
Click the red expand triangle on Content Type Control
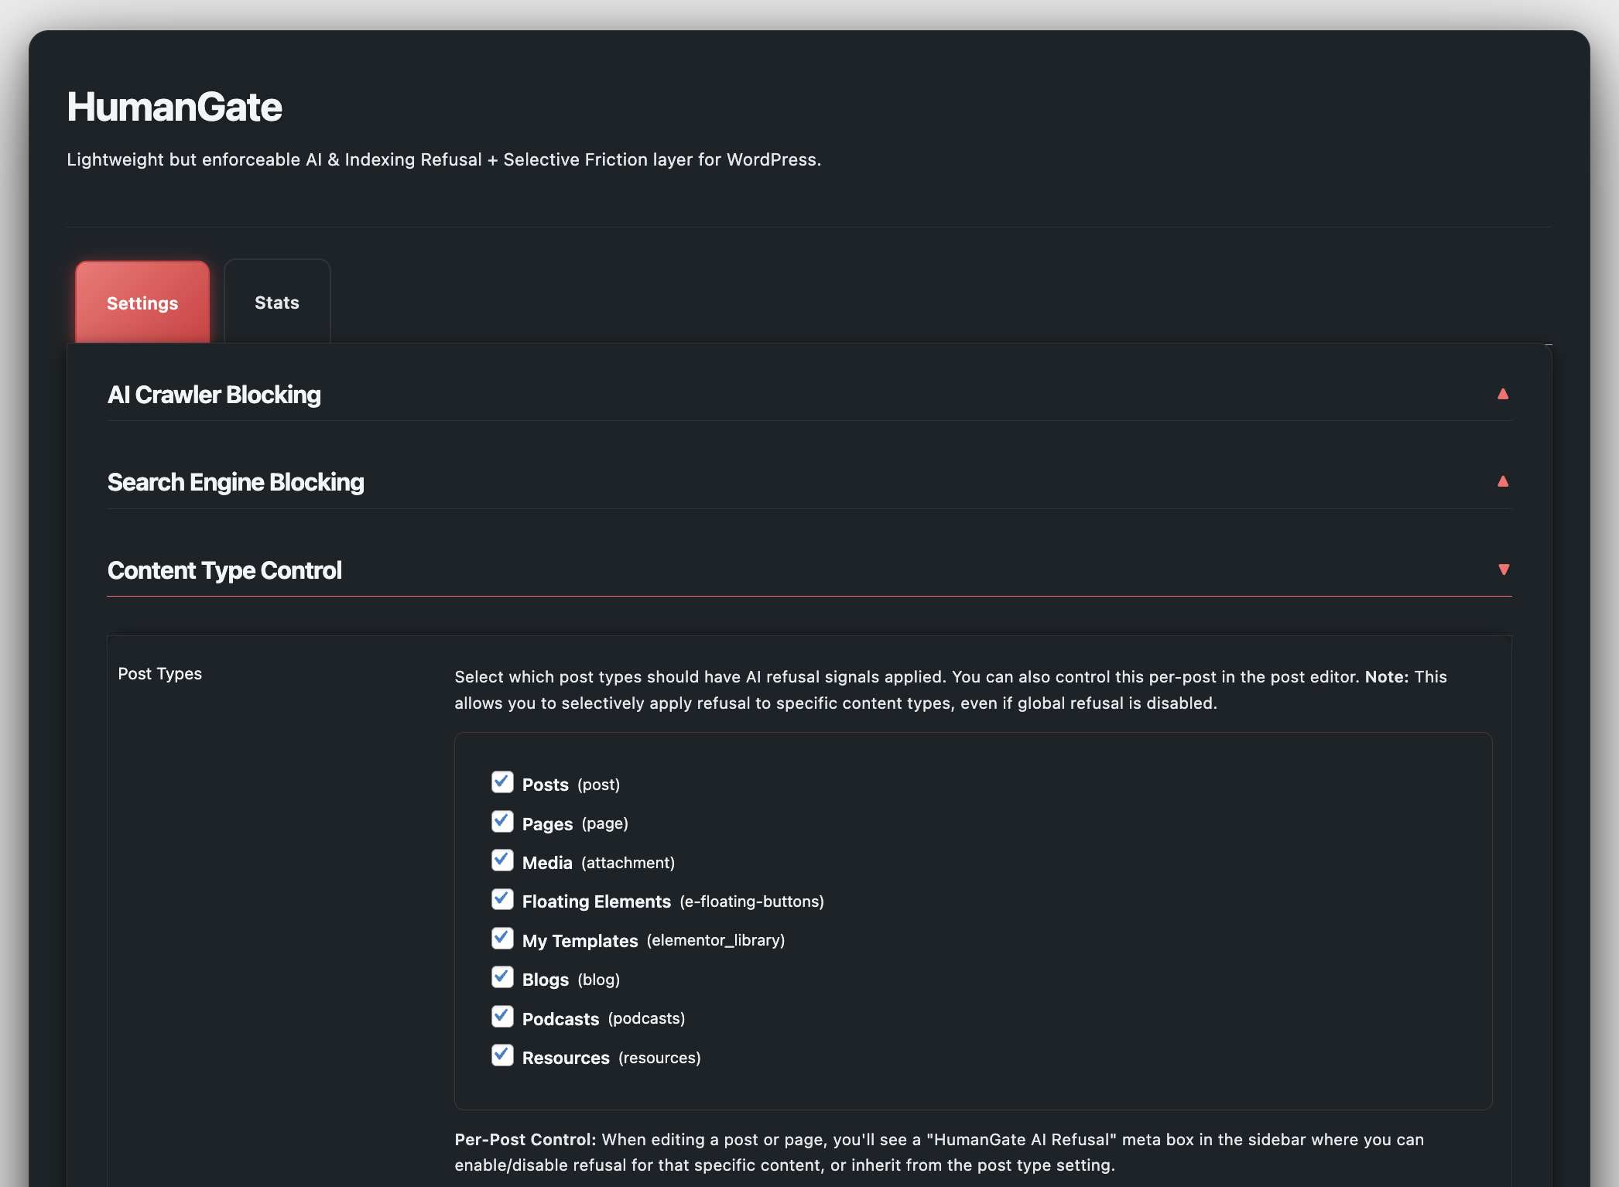tap(1502, 570)
